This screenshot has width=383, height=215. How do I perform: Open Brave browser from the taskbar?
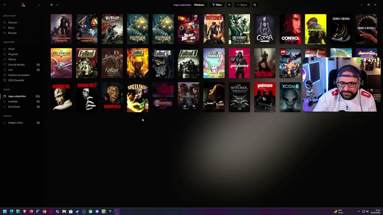25,211
